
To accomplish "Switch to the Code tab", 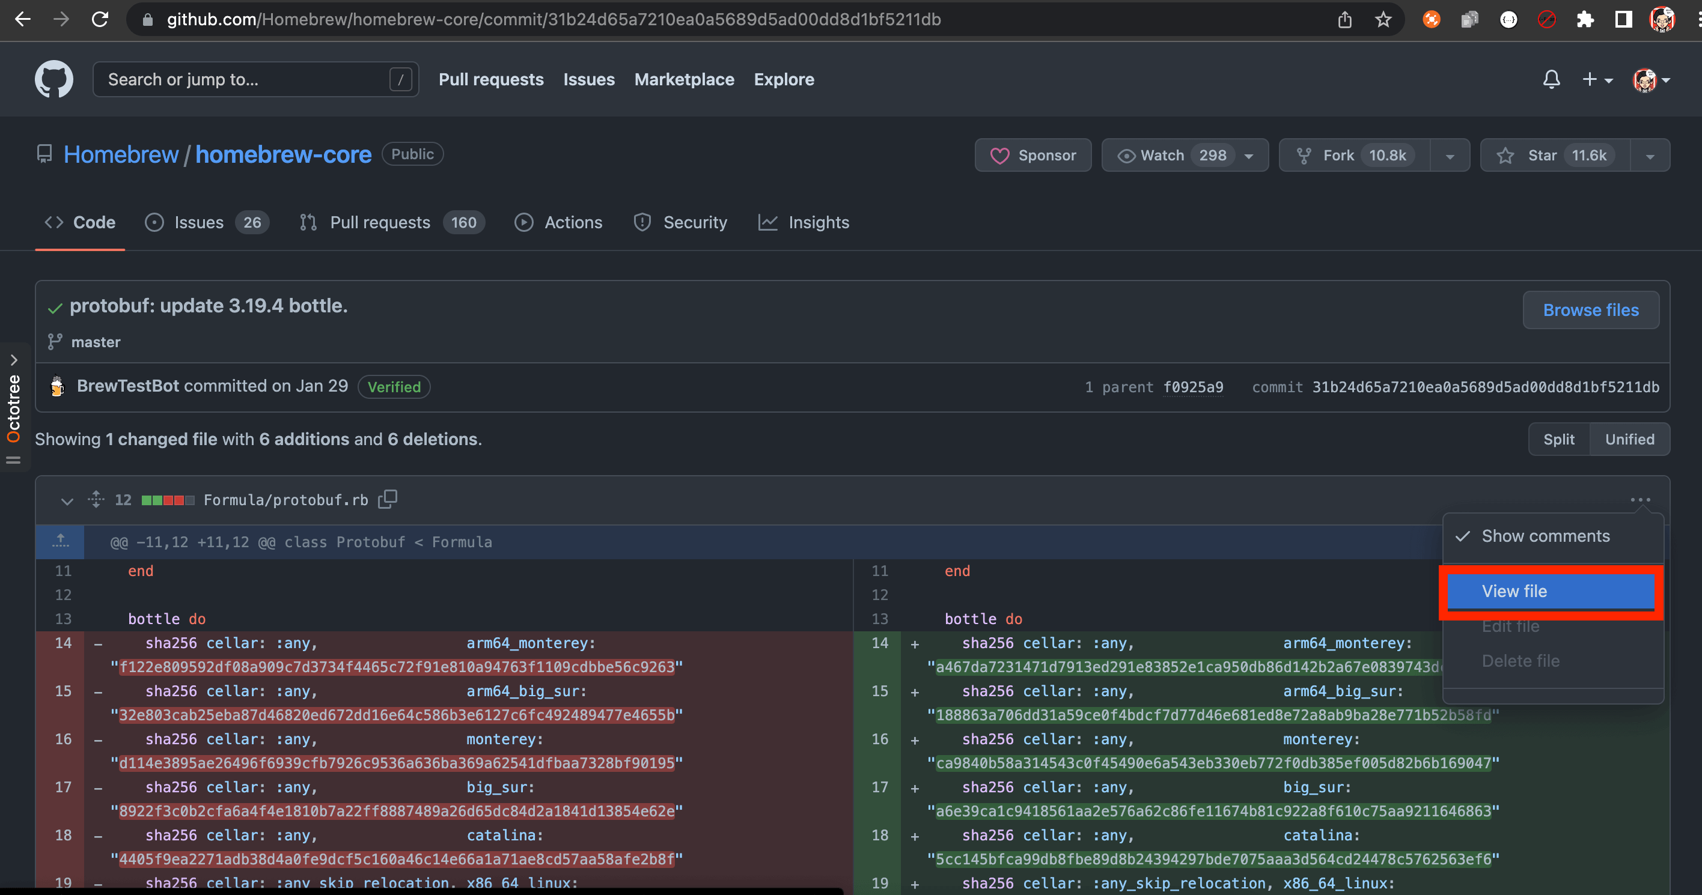I will (80, 223).
